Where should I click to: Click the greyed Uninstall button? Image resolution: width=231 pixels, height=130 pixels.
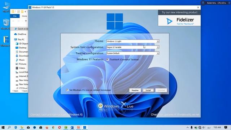(x=161, y=90)
